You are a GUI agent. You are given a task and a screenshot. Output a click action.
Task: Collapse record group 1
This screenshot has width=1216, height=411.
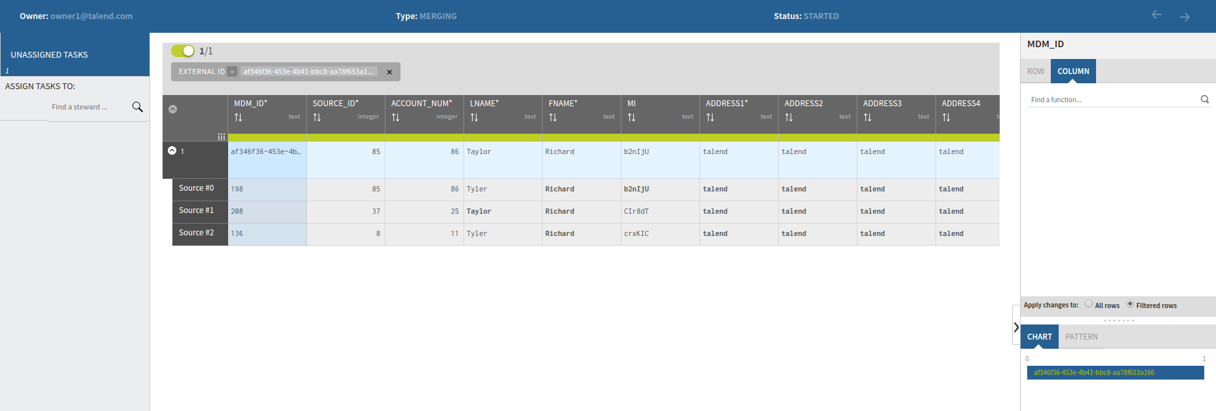(172, 151)
